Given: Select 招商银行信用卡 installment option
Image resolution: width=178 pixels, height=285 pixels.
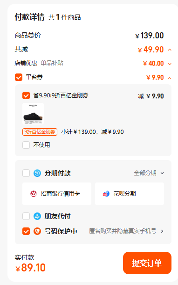Looking at the screenshot, I should (57, 194).
